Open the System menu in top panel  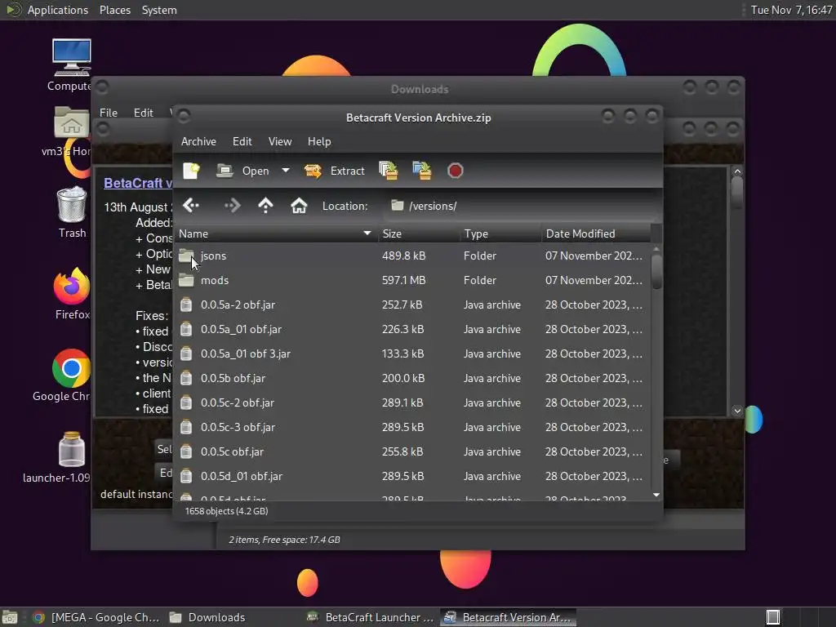[159, 10]
